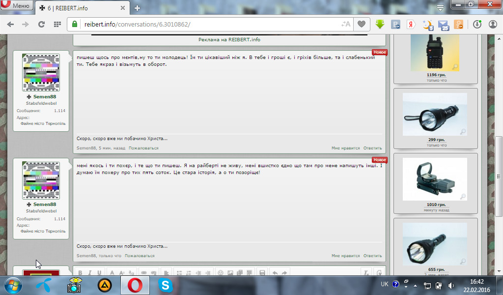Open the camera capture app in taskbar
The width and height of the screenshot is (503, 295).
(75, 285)
